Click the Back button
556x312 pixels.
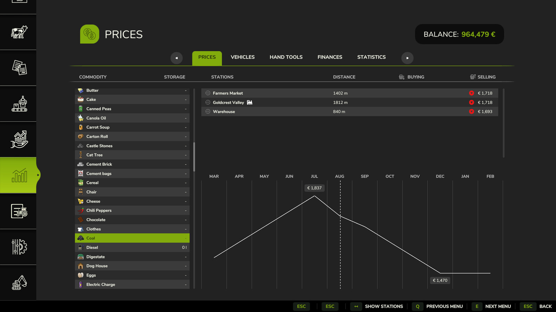click(536, 306)
